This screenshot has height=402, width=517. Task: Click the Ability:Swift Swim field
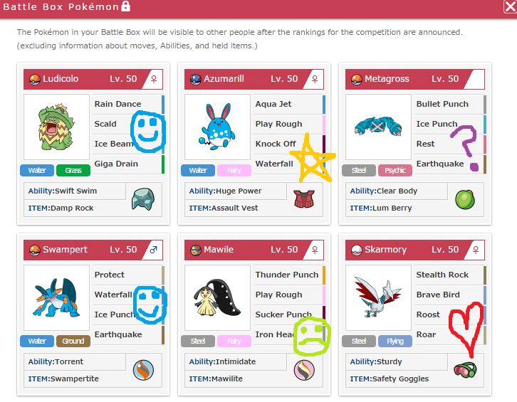tap(75, 191)
